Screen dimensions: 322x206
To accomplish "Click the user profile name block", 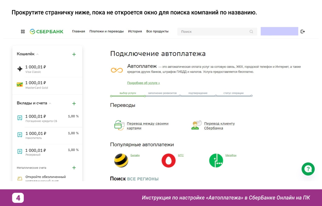I will click(279, 31).
